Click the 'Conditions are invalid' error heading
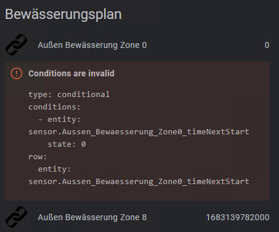The image size is (279, 232). [72, 73]
